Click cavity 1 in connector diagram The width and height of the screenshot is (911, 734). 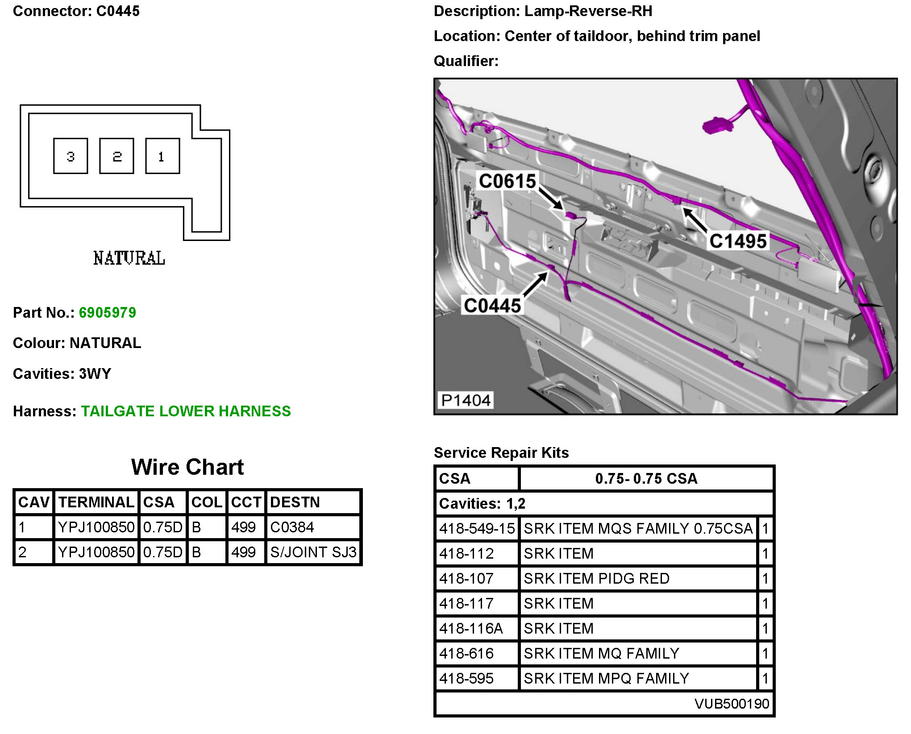162,156
